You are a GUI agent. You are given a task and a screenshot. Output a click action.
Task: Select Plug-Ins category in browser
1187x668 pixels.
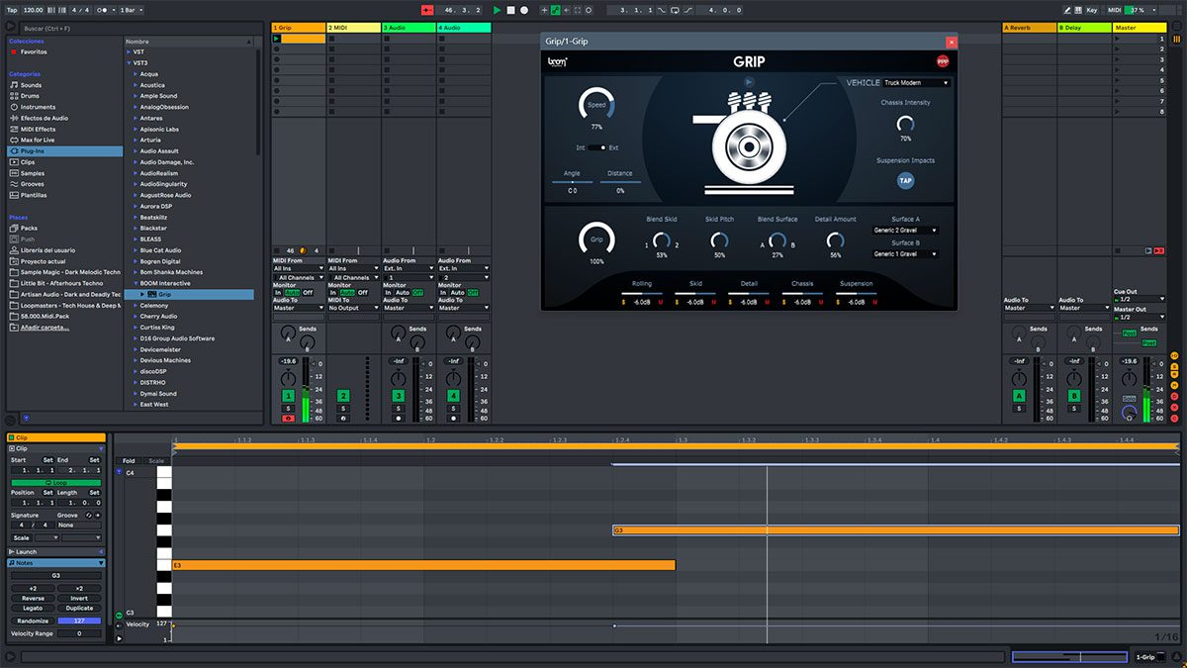pyautogui.click(x=33, y=151)
